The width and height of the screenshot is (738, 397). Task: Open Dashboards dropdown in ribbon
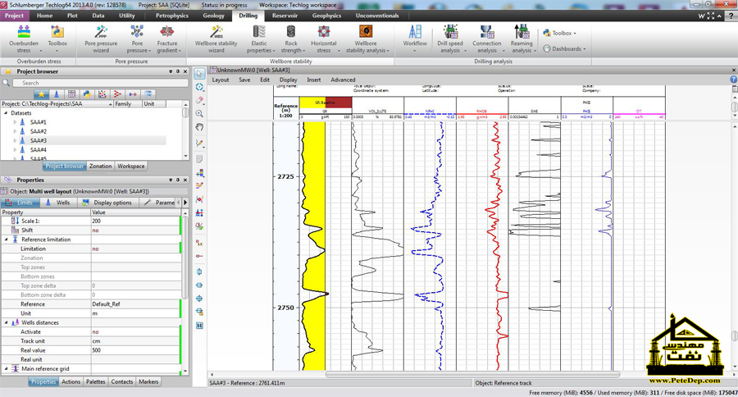tap(564, 48)
